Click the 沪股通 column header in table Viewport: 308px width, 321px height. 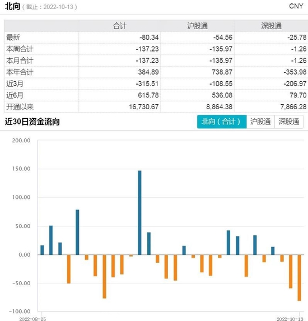click(x=198, y=26)
